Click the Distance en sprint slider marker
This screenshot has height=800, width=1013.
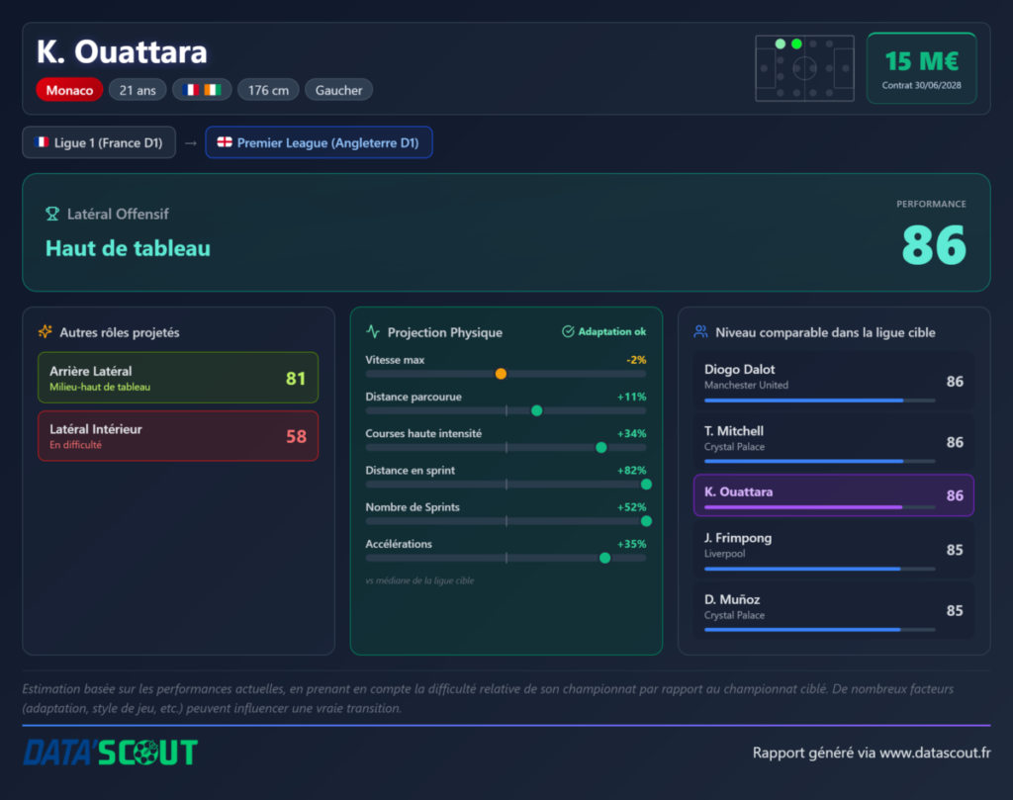pyautogui.click(x=646, y=485)
